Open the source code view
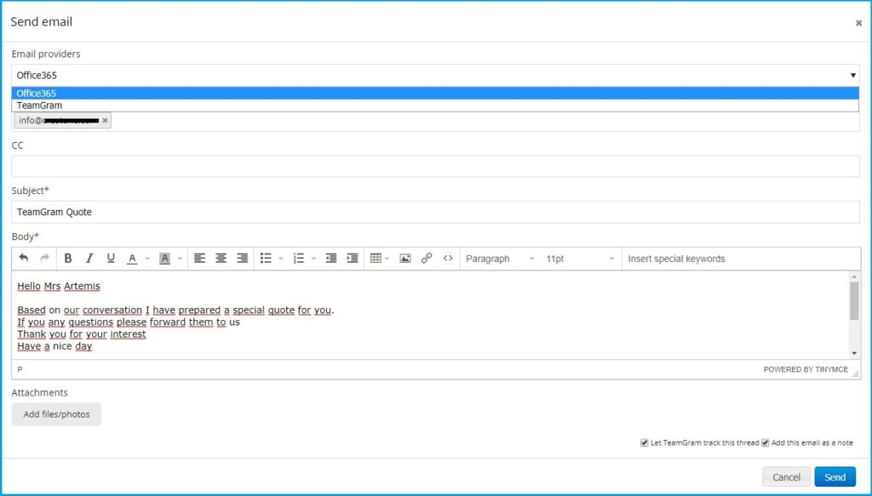This screenshot has width=872, height=496. (448, 259)
